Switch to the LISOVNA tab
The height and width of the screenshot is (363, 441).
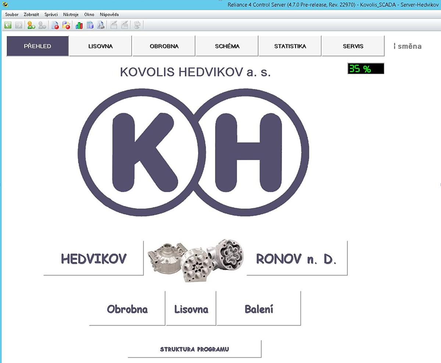pos(100,46)
